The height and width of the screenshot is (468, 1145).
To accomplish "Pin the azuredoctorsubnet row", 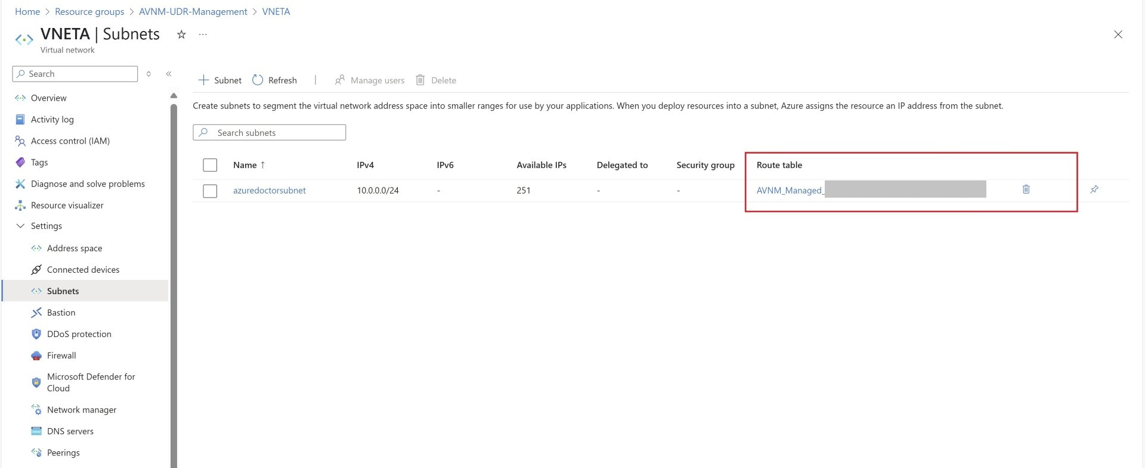I will [x=1094, y=189].
